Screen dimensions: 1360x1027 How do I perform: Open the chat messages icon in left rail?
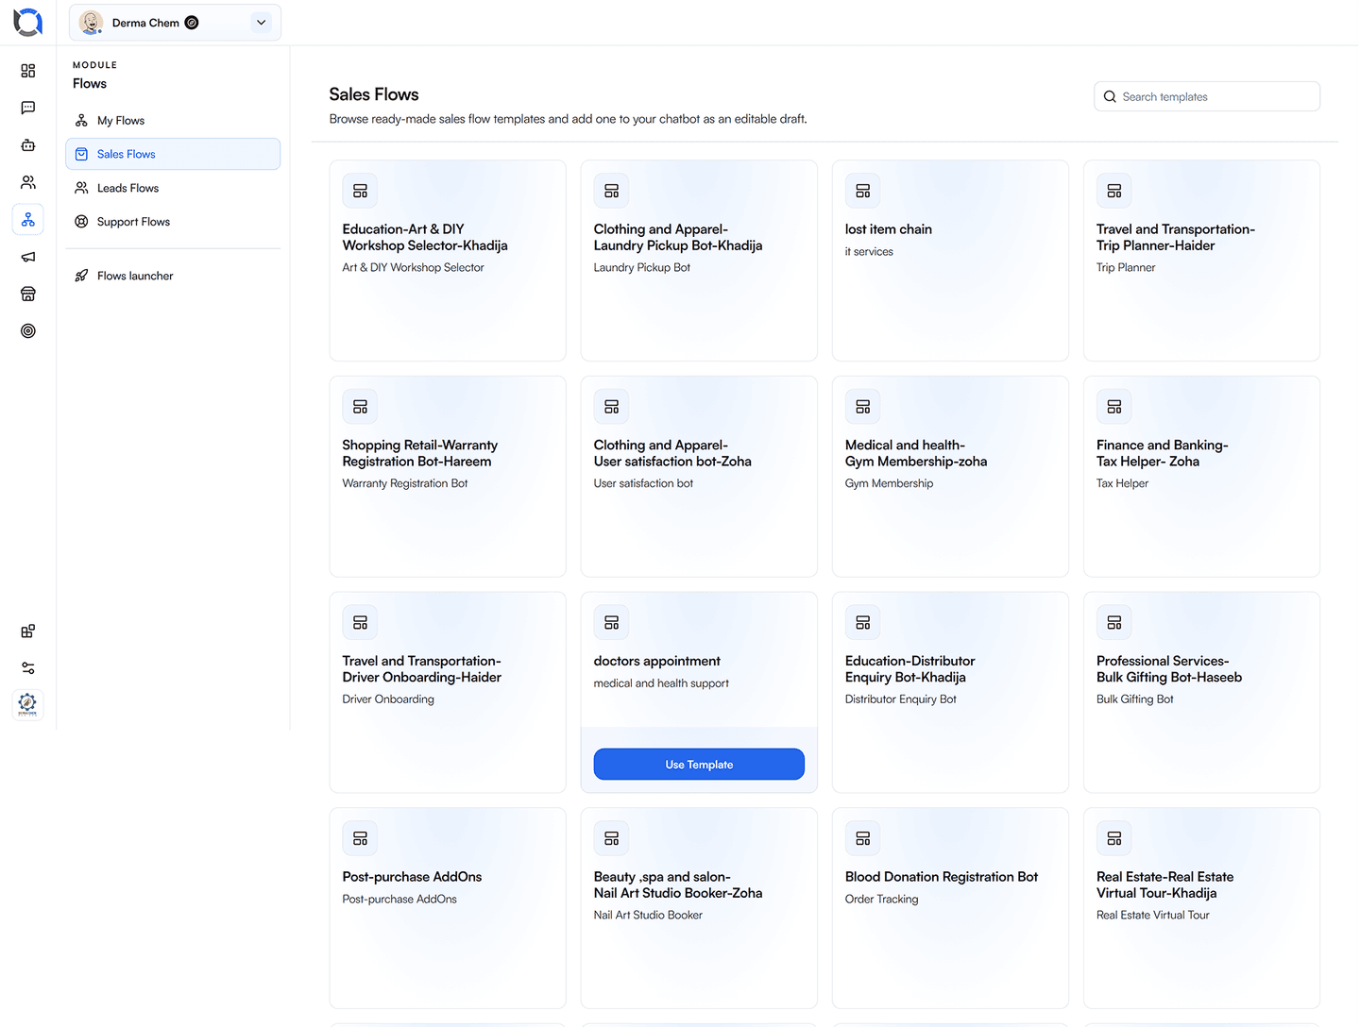[28, 108]
